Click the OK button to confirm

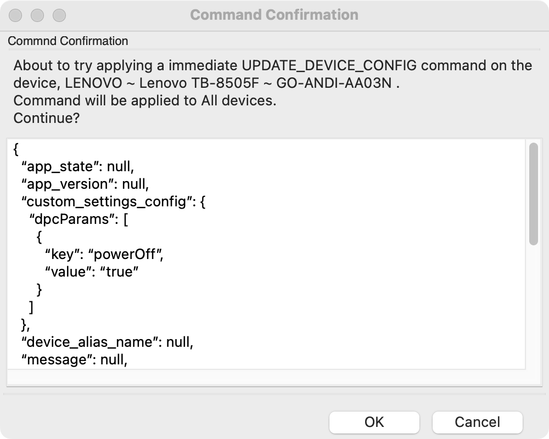(x=374, y=422)
